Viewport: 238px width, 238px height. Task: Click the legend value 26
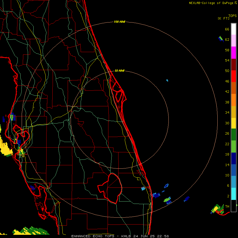point(227,134)
